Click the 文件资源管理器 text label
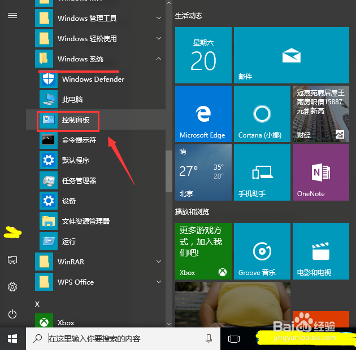This screenshot has width=356, height=350. 86,221
